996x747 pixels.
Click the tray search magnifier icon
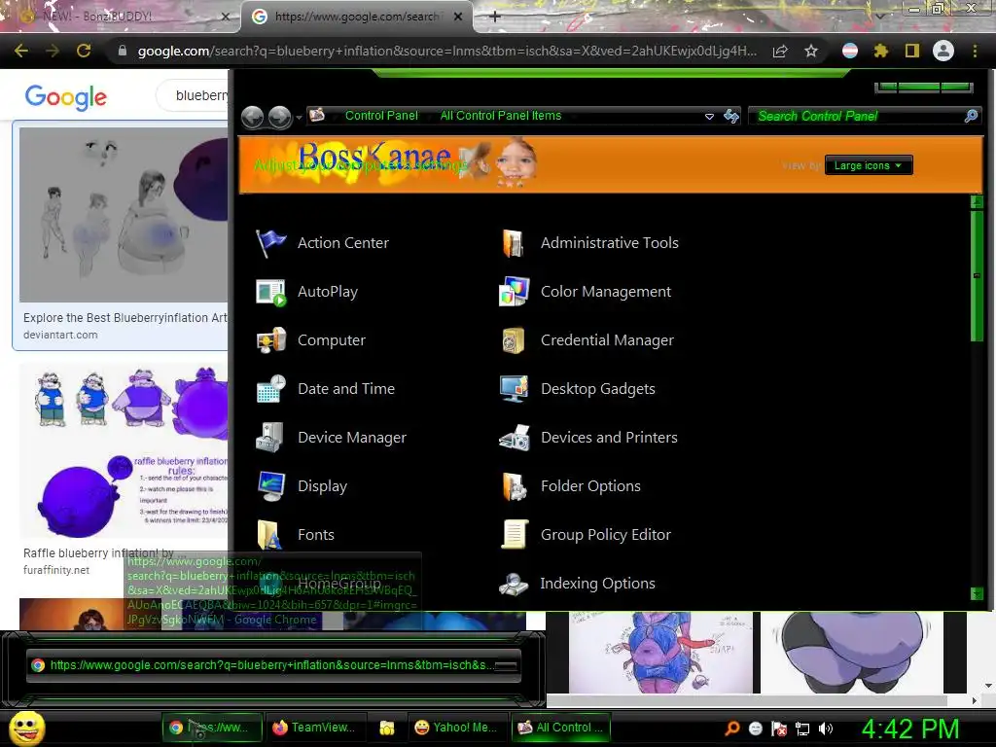coord(731,729)
